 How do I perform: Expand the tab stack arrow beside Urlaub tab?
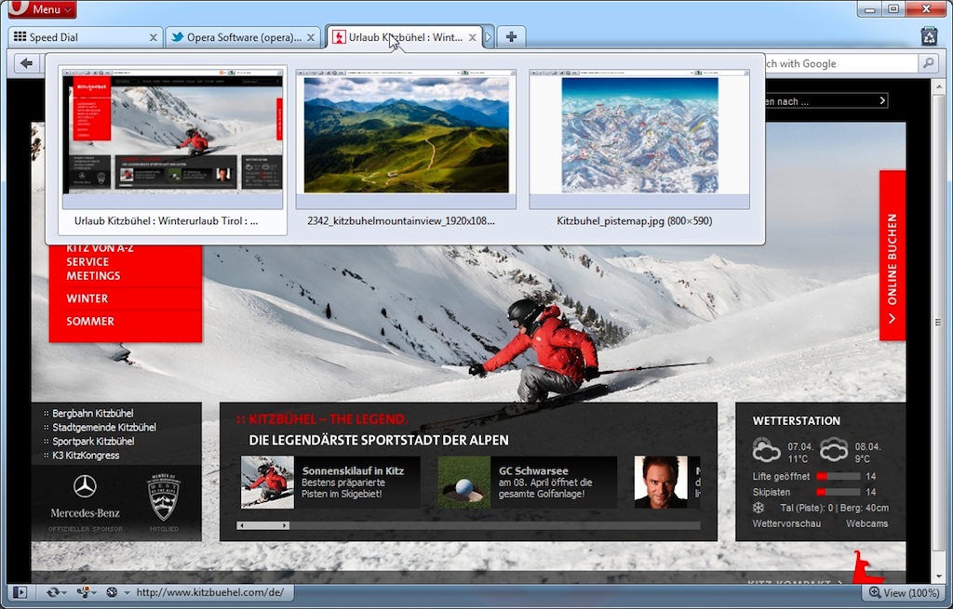click(x=489, y=38)
